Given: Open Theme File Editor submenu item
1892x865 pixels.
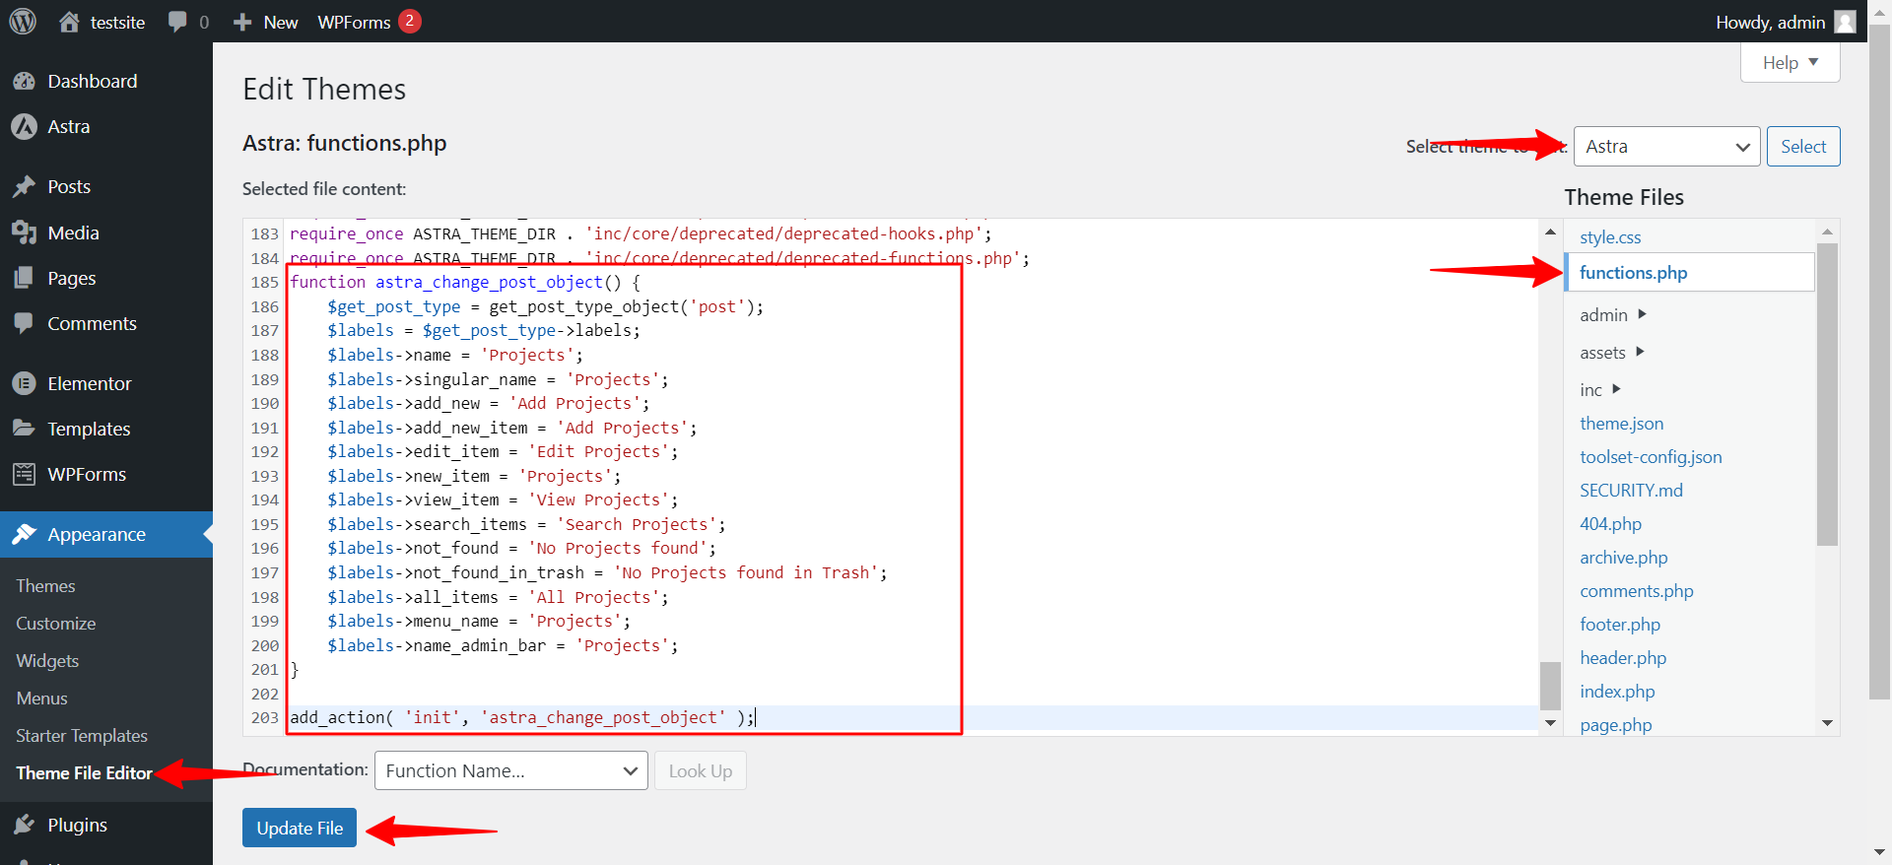Looking at the screenshot, I should 85,773.
